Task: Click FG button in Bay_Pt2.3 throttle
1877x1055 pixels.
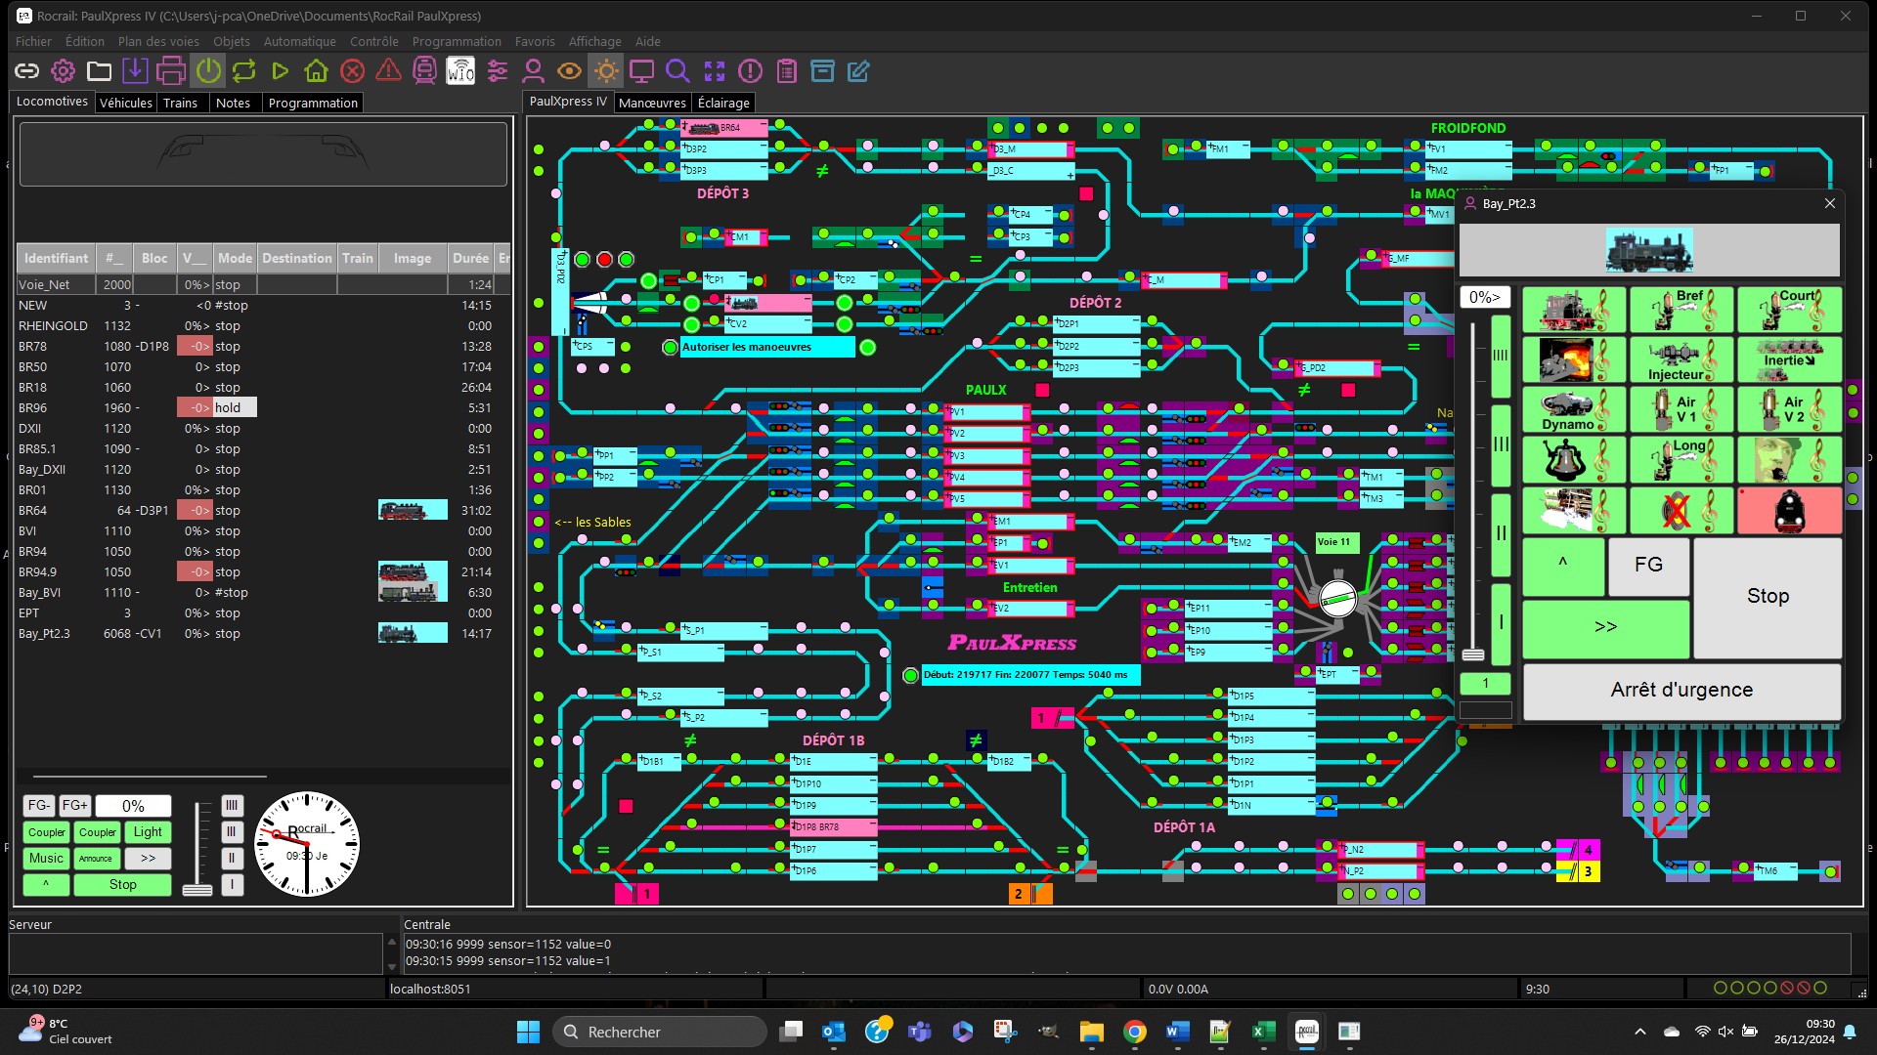Action: tap(1648, 565)
